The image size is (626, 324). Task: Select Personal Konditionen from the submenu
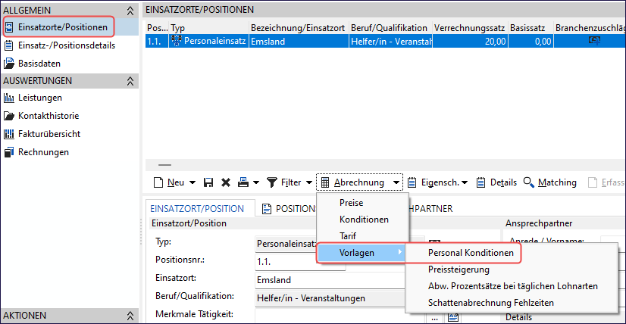[x=470, y=253]
